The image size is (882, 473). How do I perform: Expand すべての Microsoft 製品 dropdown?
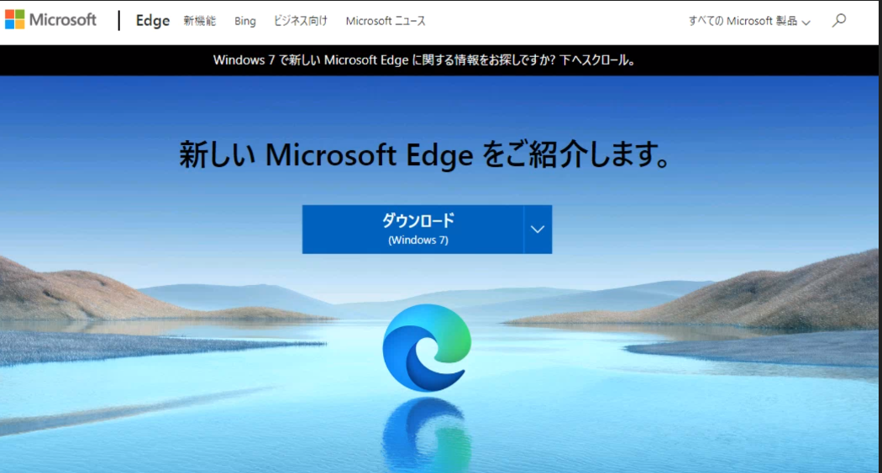pyautogui.click(x=749, y=21)
